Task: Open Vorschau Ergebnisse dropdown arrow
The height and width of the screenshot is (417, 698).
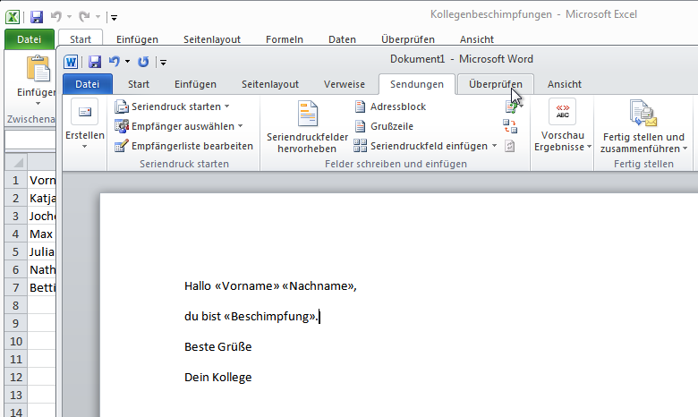Action: click(589, 147)
